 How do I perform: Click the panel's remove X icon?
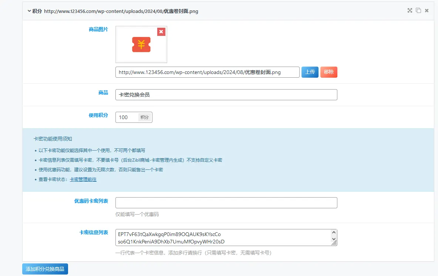[x=427, y=11]
